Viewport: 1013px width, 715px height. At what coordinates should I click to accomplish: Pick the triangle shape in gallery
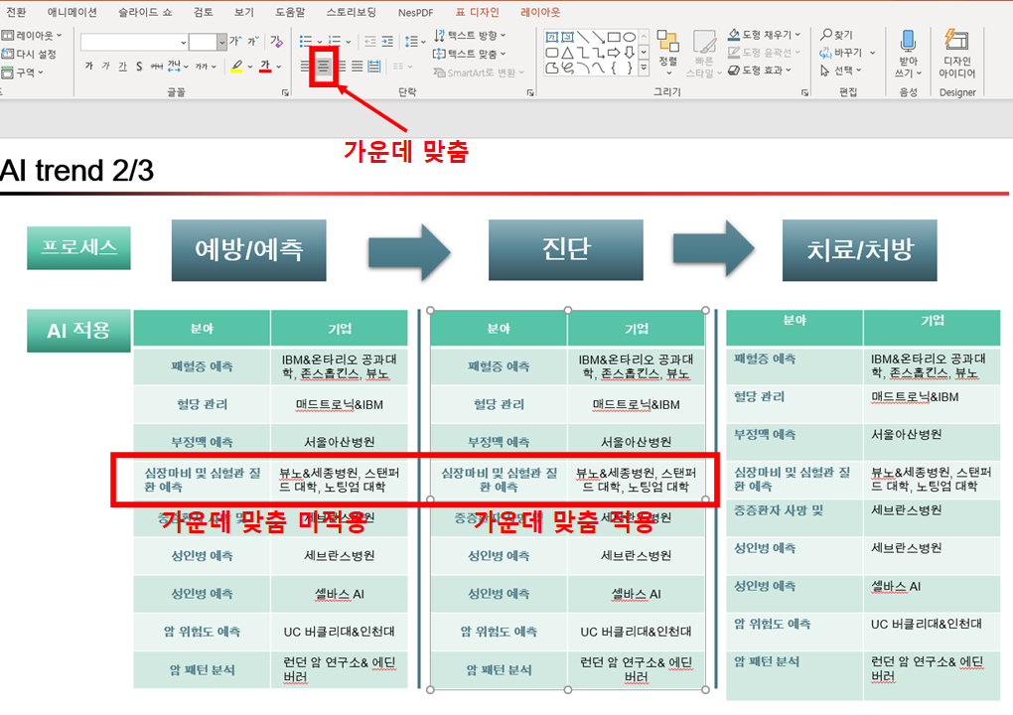click(567, 53)
